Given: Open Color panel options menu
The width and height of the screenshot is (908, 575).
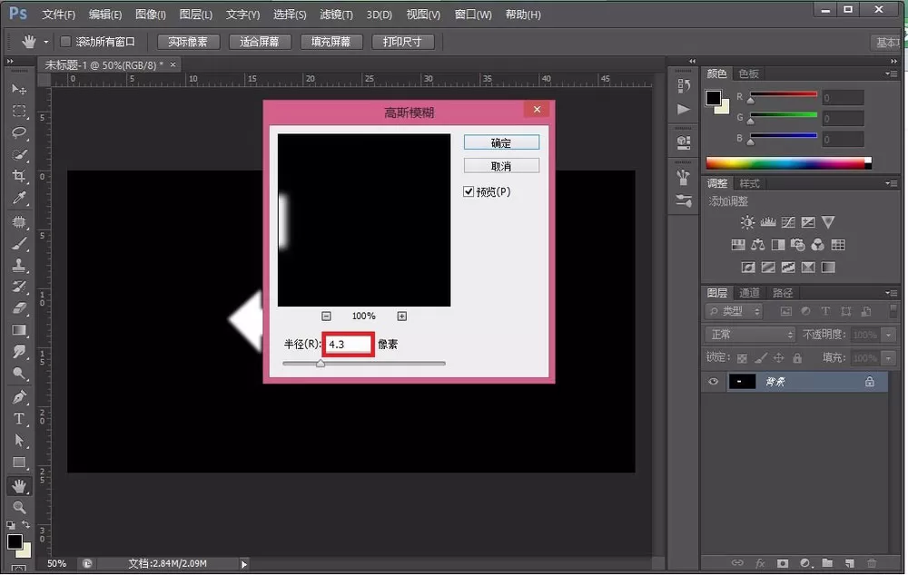Looking at the screenshot, I should pyautogui.click(x=892, y=73).
